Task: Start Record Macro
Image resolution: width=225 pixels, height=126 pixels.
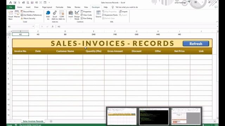Action: [x=28, y=12]
